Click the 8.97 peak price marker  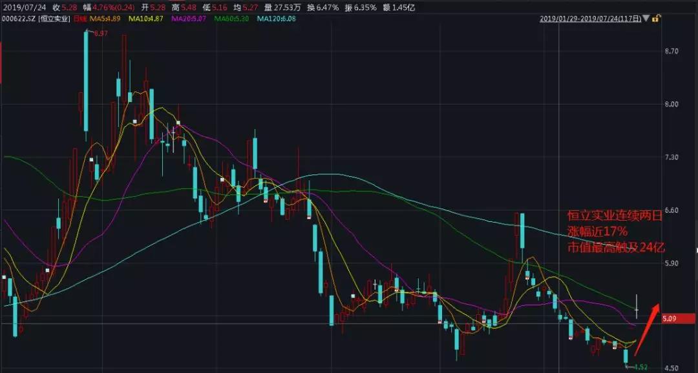(x=101, y=33)
